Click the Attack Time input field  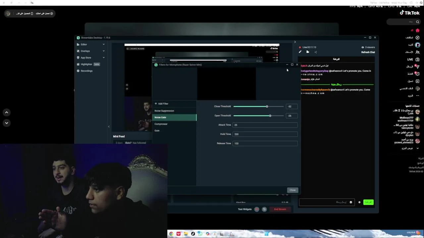coord(265,125)
